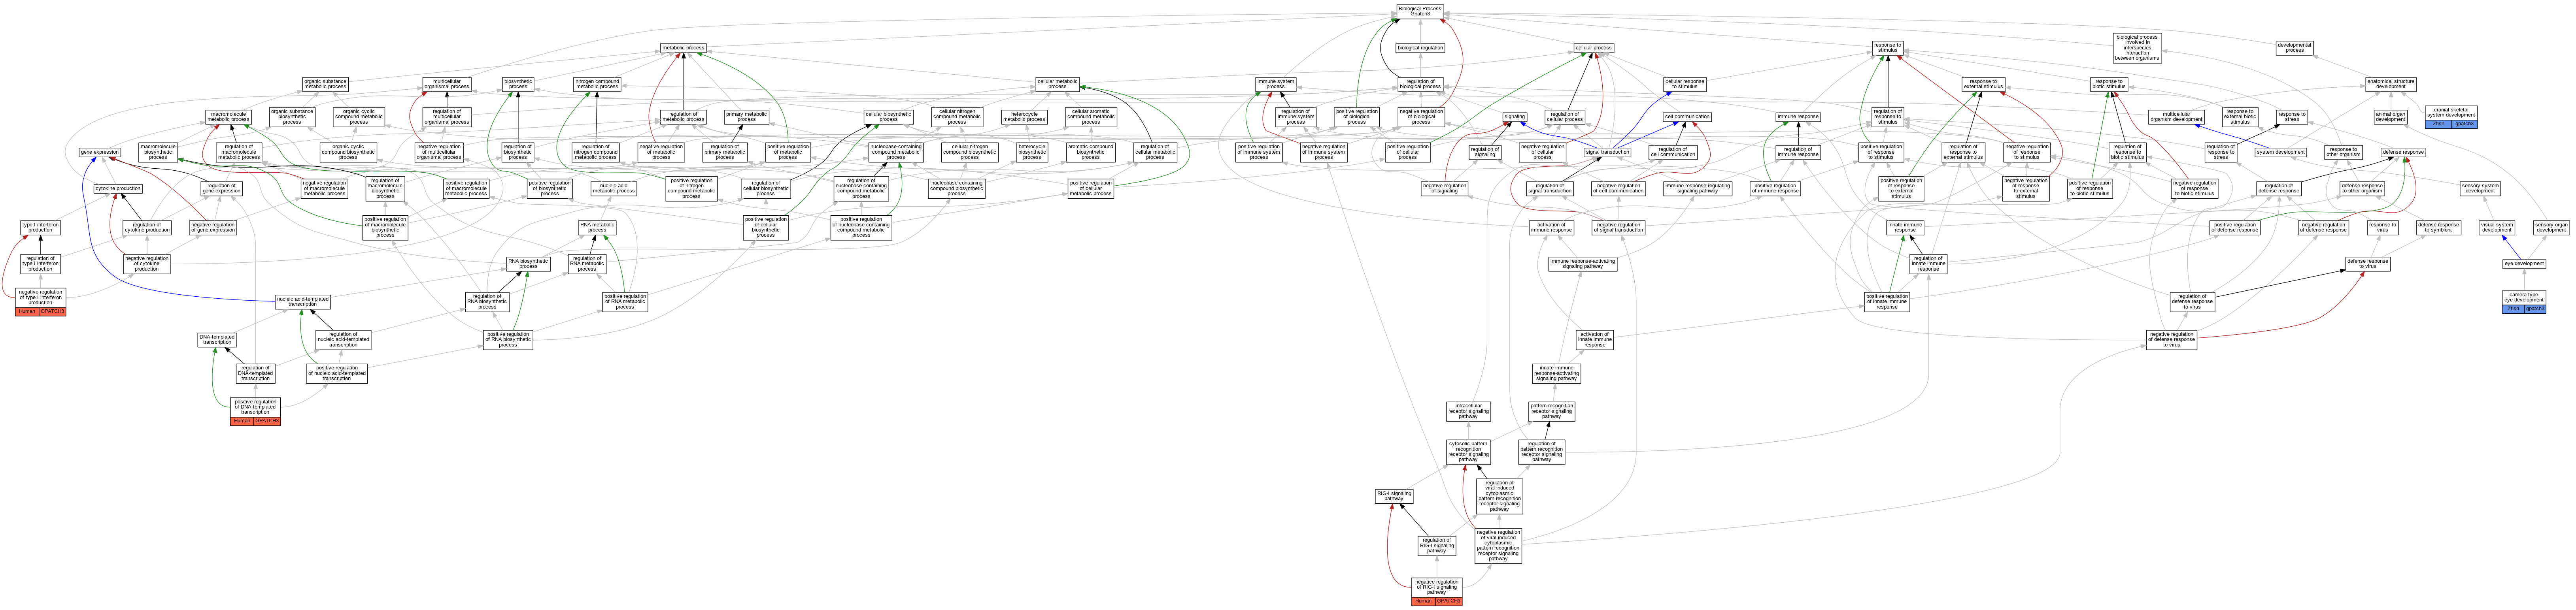Select the 'Biological Process Gpatch3' root node
This screenshot has height=610, width=2576.
point(1420,11)
